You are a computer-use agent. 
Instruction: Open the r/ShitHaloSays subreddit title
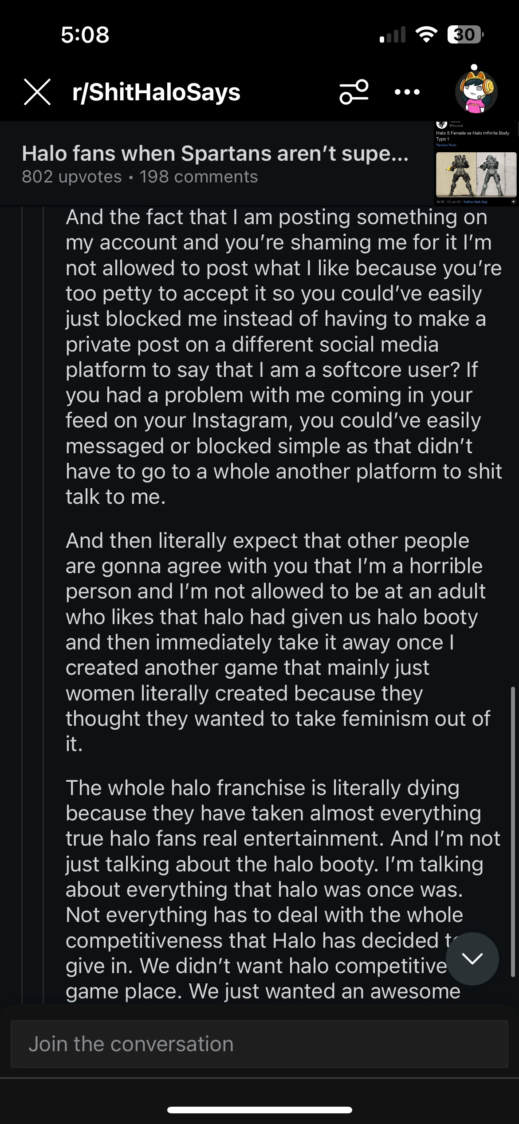click(156, 92)
